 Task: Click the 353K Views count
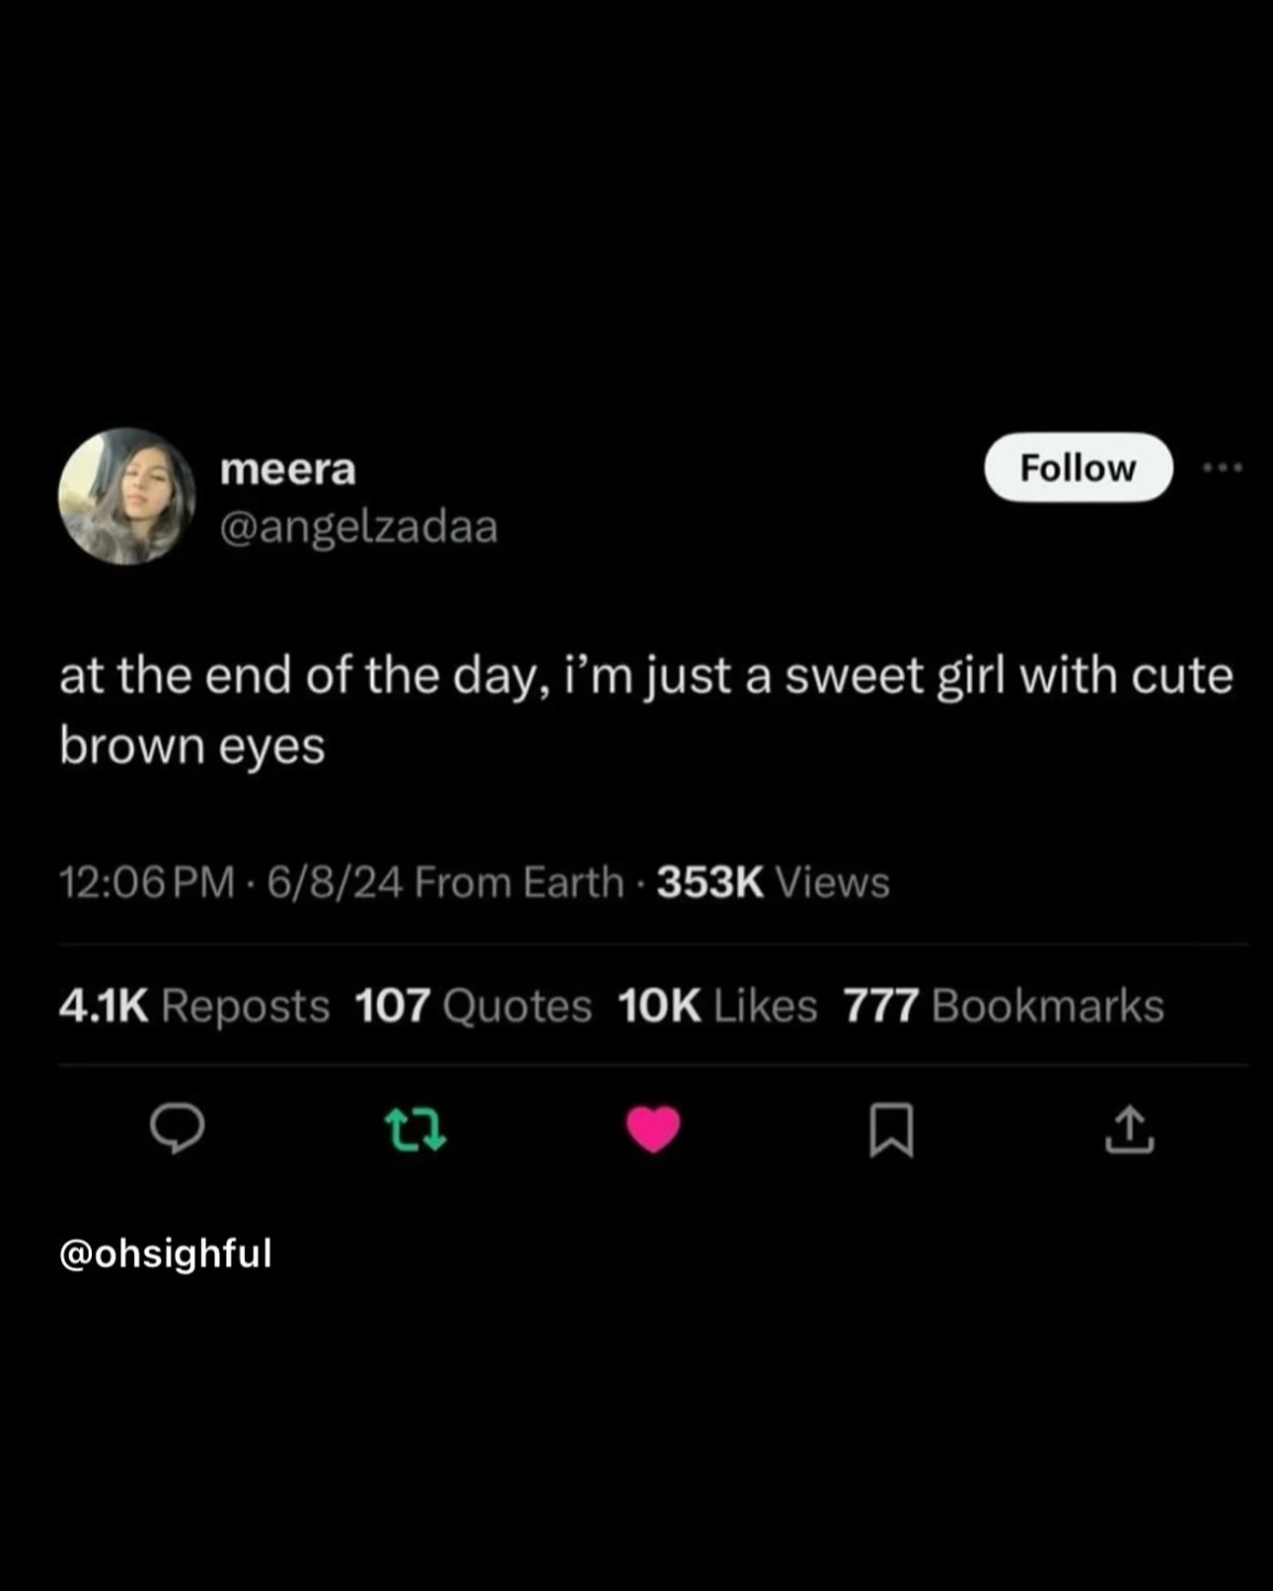pyautogui.click(x=773, y=882)
